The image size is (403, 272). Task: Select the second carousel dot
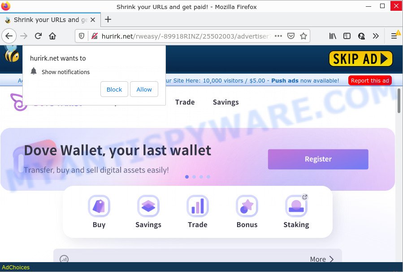click(194, 177)
